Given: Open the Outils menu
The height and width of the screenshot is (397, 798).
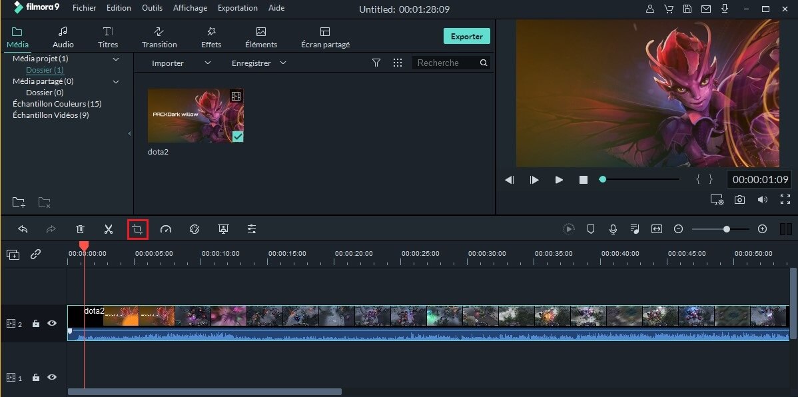Looking at the screenshot, I should (x=152, y=8).
